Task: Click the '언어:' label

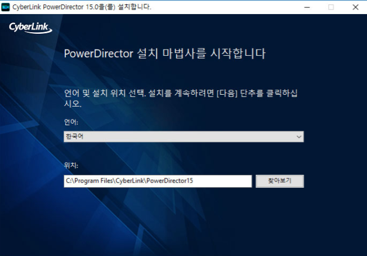Action: (71, 122)
